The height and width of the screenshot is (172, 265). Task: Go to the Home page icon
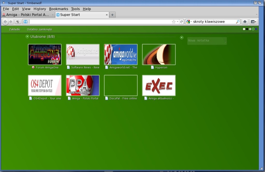(x=245, y=22)
